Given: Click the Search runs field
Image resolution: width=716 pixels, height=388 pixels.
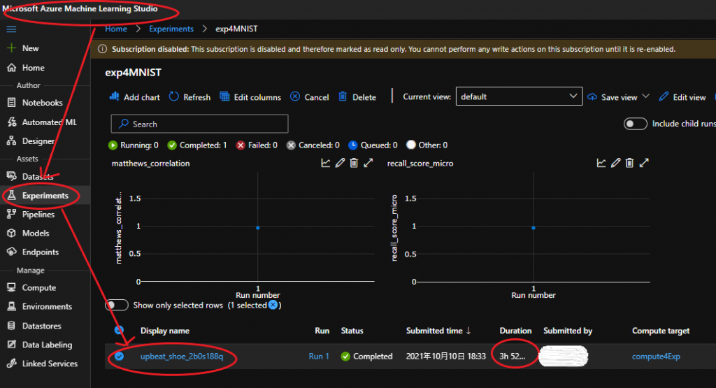Looking at the screenshot, I should pos(199,124).
